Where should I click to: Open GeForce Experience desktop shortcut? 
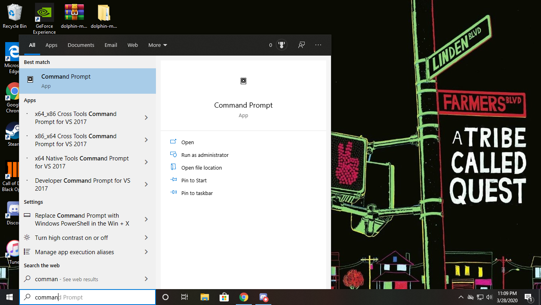[x=44, y=19]
